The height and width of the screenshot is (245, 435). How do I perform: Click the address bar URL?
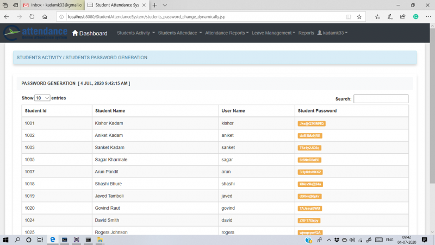(x=147, y=17)
